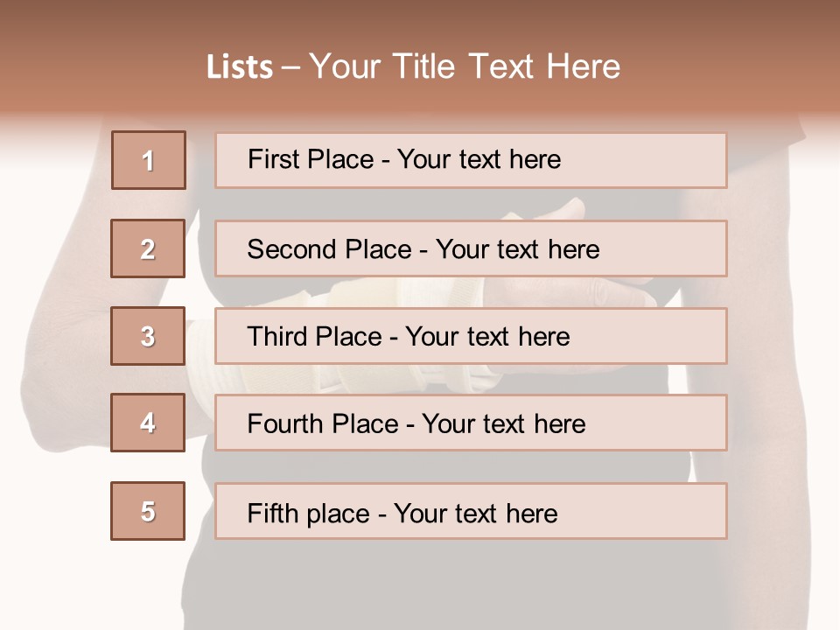Select the "Your Title Text Here" title text
Screen dimensions: 840x630
pos(465,66)
